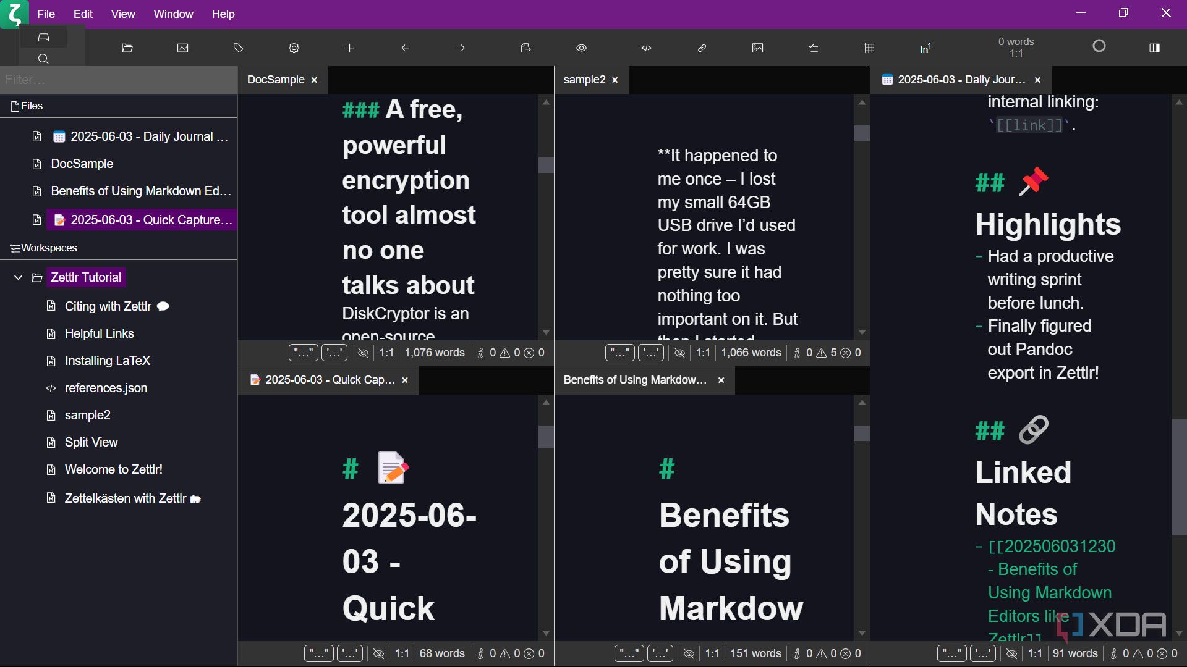This screenshot has width=1187, height=667.
Task: Click 1,076 words count in DocSample
Action: (x=435, y=353)
